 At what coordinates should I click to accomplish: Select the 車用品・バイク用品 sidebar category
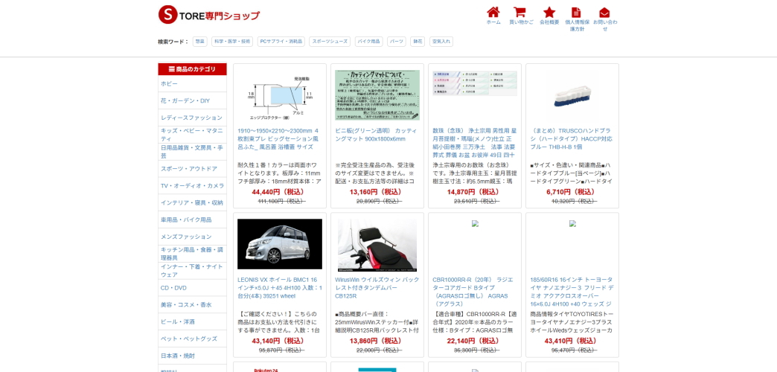(186, 219)
